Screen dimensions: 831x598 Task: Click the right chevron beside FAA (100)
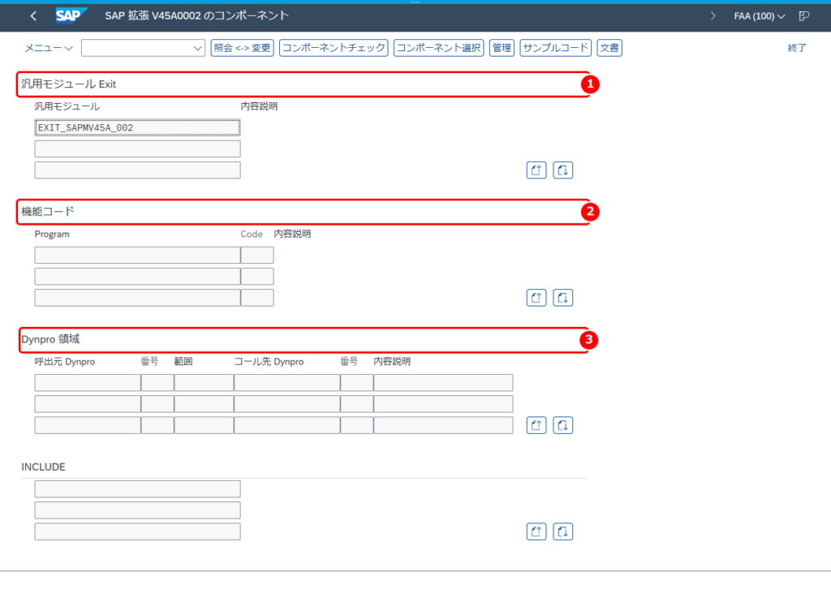[713, 16]
